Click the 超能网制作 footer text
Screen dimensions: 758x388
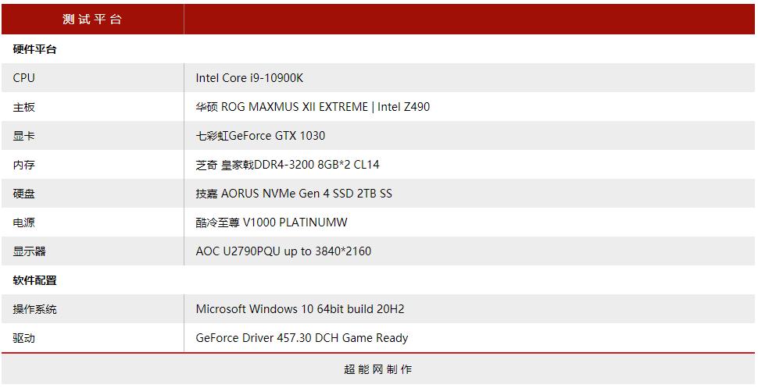click(378, 369)
